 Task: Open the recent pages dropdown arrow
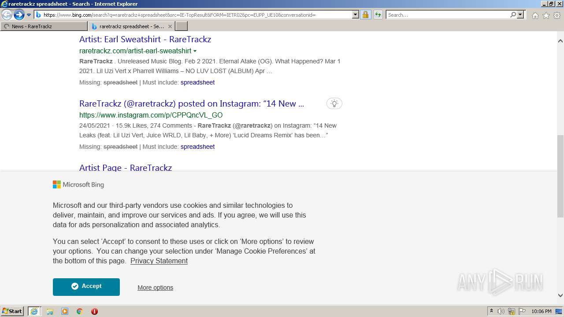[29, 15]
